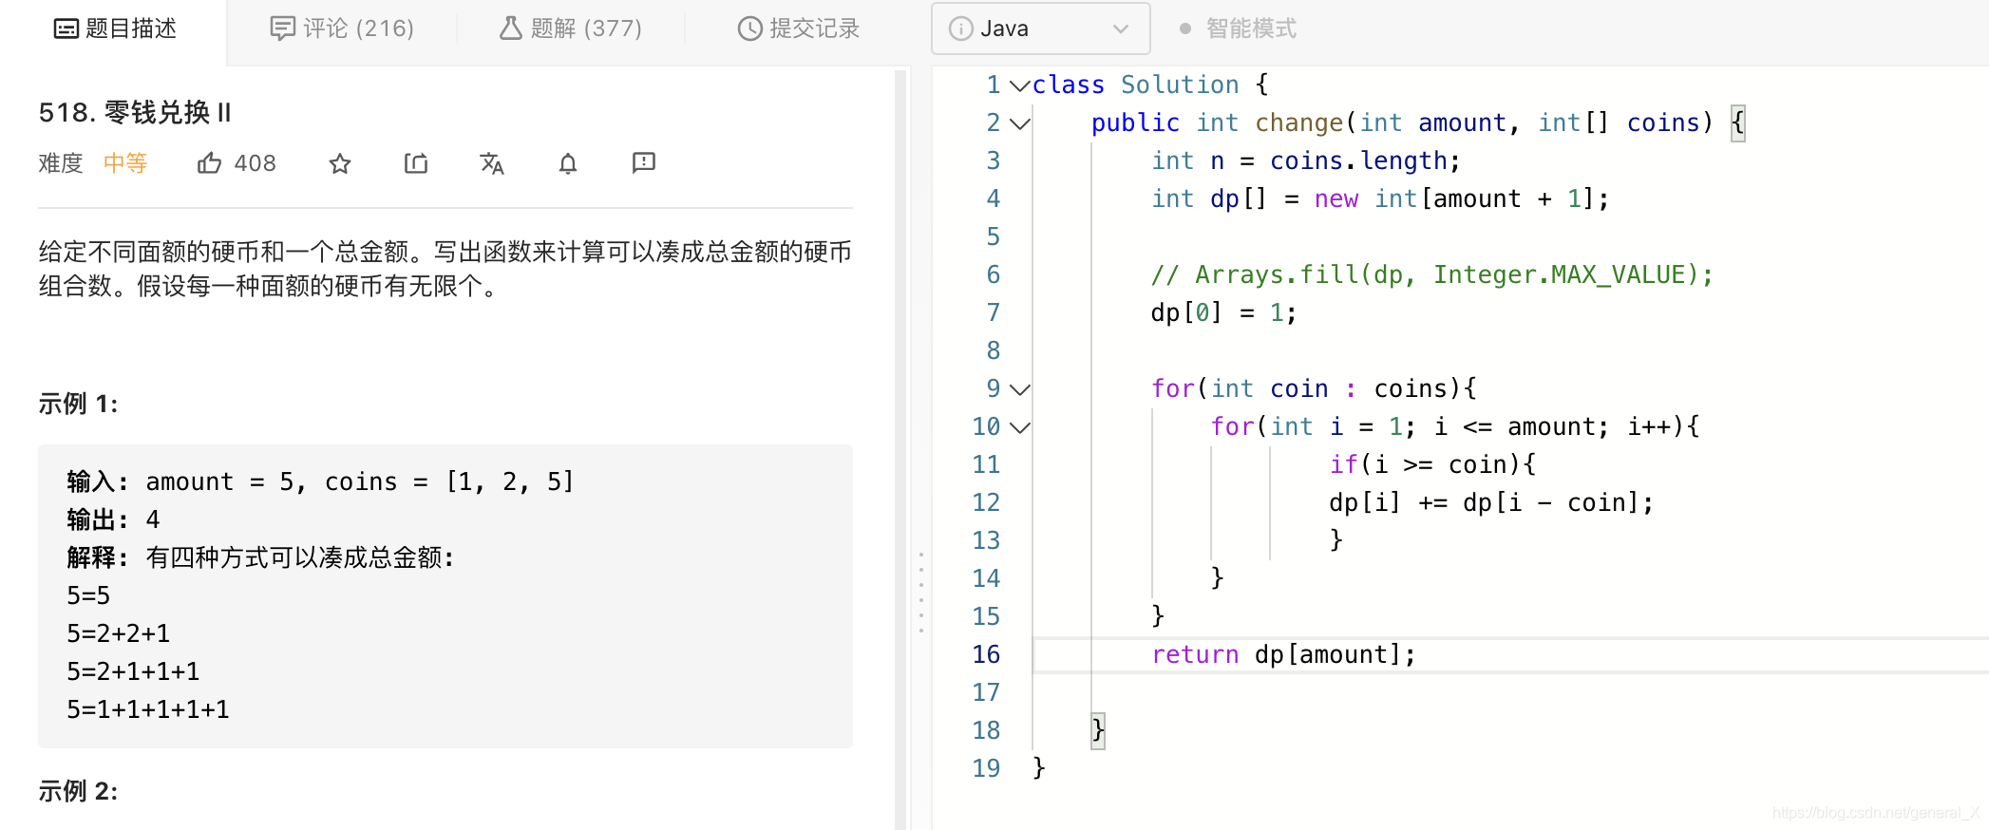Viewport: 1989px width, 830px height.
Task: View the 提交记录 tab
Action: [798, 28]
